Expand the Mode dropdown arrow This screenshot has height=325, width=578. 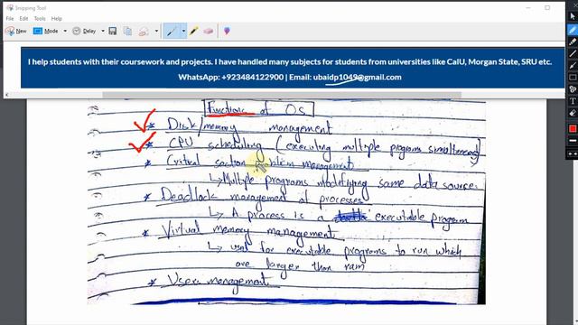tap(65, 32)
